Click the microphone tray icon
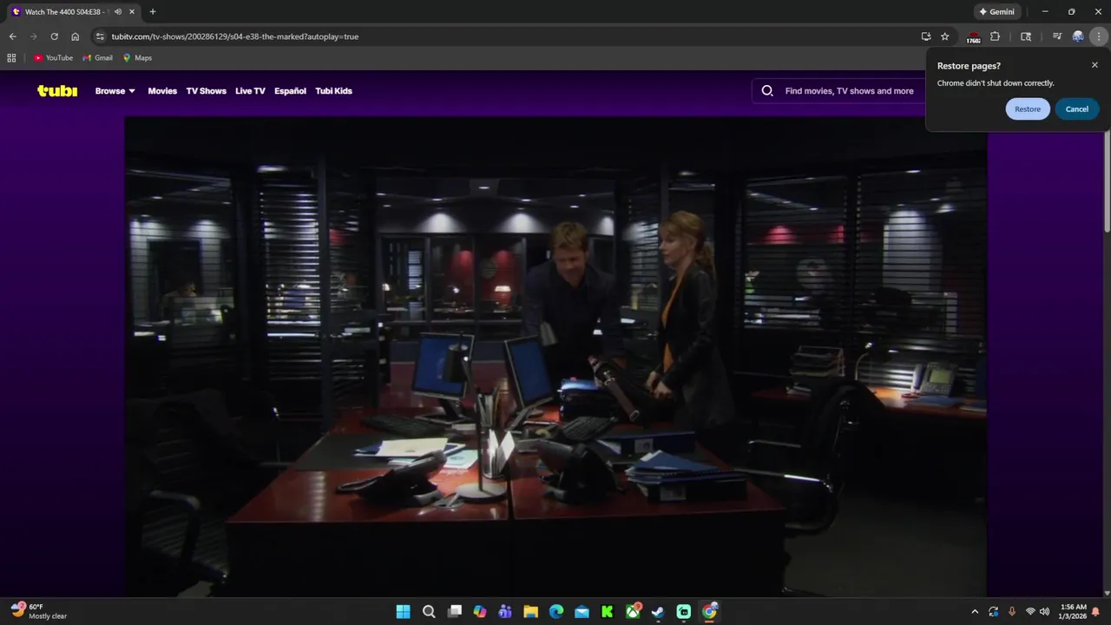The width and height of the screenshot is (1111, 625). tap(1011, 611)
